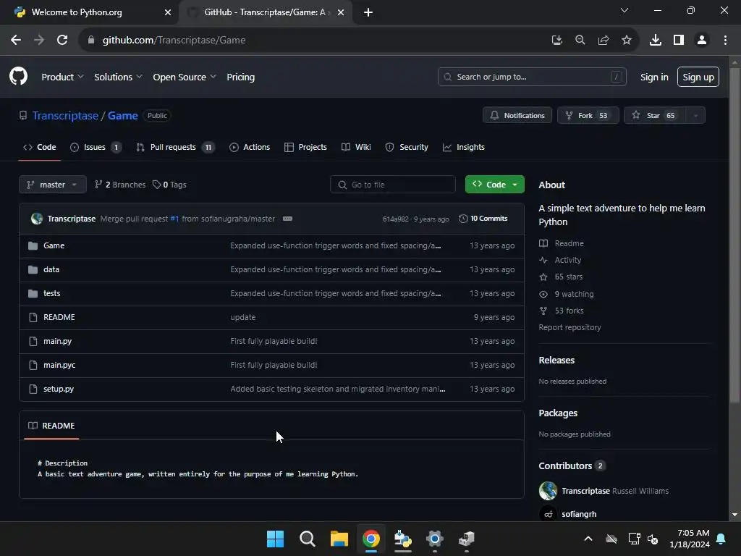The height and width of the screenshot is (556, 741).
Task: Switch to Welcome to Python.org tab
Action: point(89,12)
